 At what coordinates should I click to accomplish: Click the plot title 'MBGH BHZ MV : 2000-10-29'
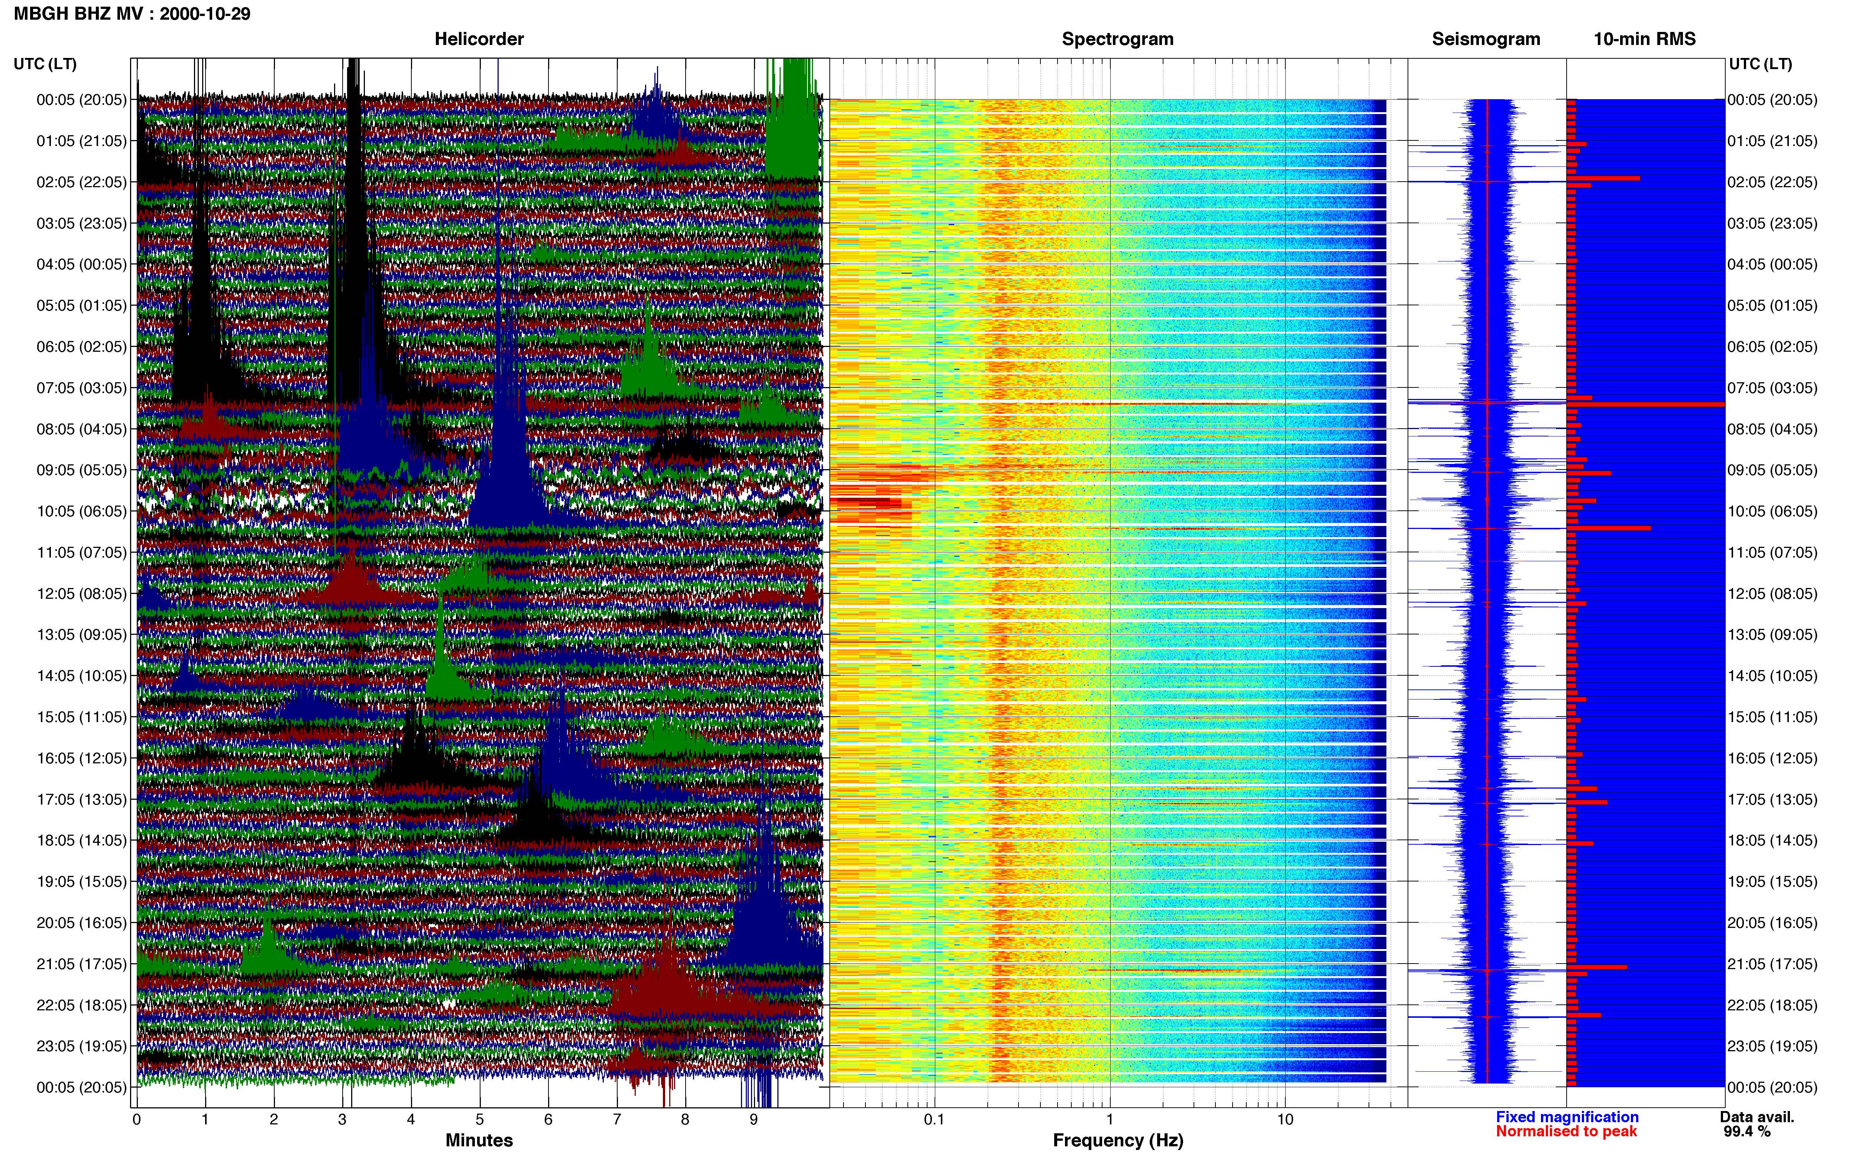132,14
